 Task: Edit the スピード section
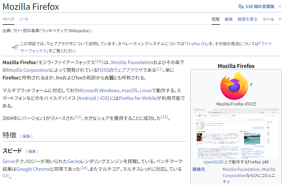click(32, 151)
